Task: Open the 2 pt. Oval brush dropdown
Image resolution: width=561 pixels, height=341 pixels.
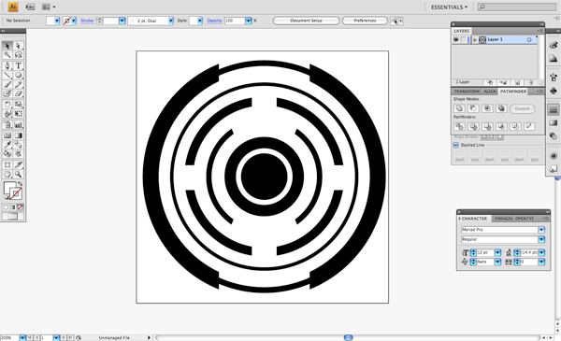Action: pos(171,21)
